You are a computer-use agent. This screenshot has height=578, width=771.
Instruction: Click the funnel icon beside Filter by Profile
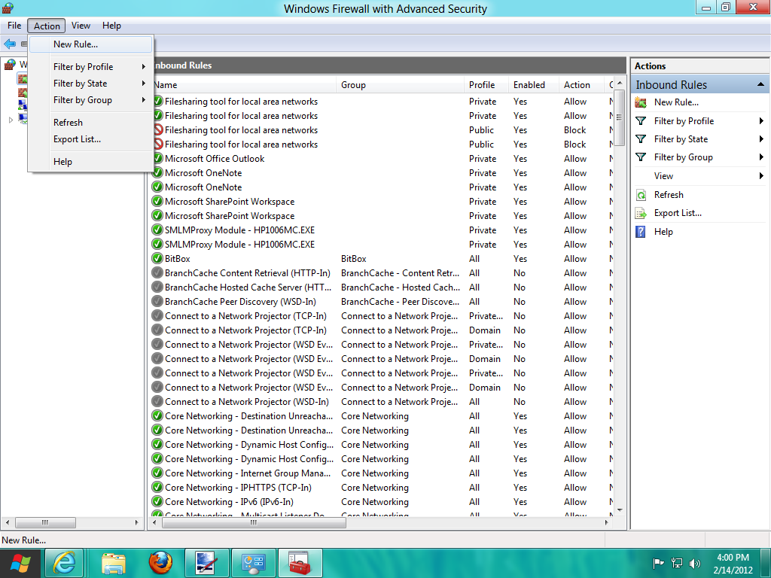(x=641, y=121)
